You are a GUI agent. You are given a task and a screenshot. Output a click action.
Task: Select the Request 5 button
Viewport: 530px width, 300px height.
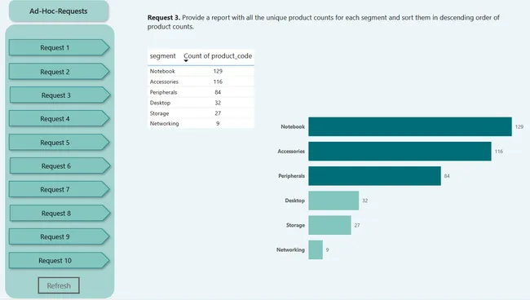[x=60, y=143]
